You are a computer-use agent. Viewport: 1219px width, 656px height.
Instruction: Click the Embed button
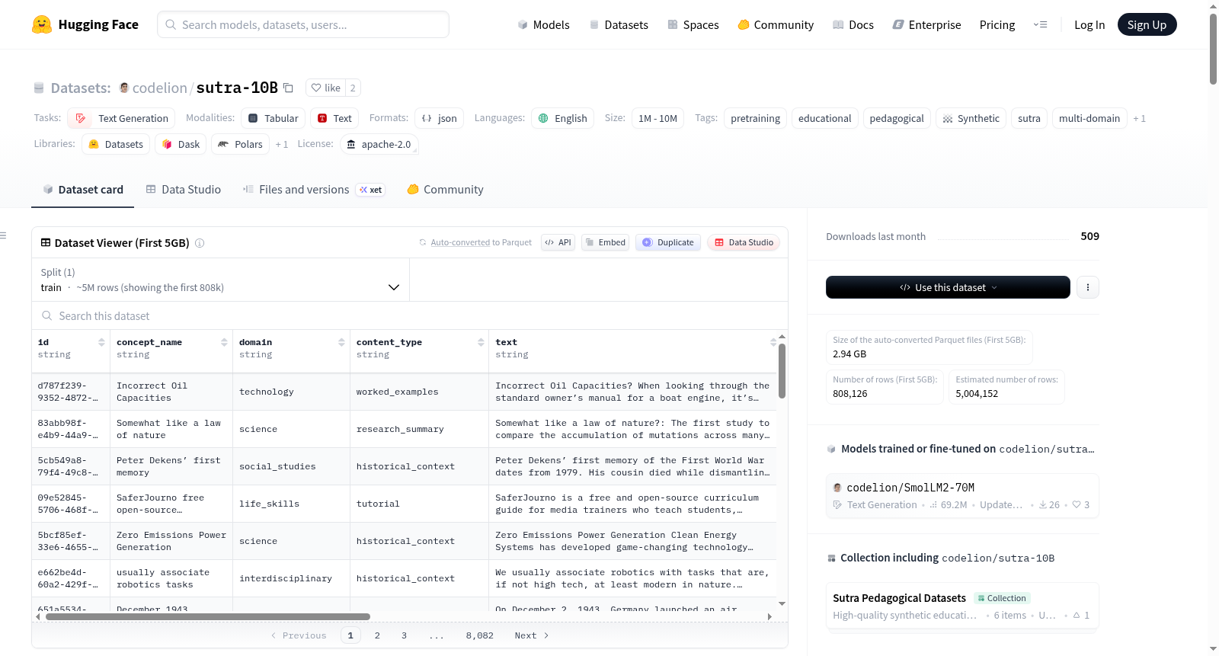click(605, 242)
